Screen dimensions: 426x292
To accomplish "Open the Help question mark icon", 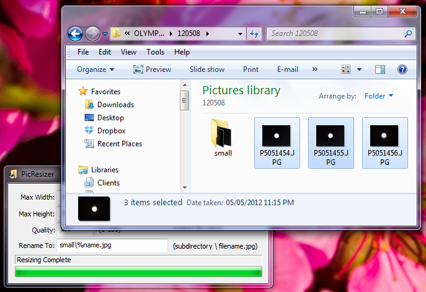I will (402, 69).
